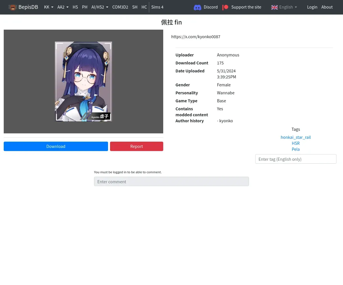
Task: Click the blue Download button
Action: tap(56, 146)
